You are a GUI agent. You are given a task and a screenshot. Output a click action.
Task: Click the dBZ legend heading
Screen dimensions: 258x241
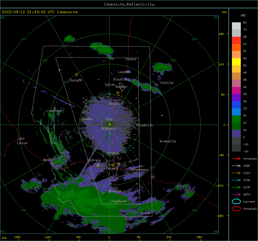click(243, 15)
